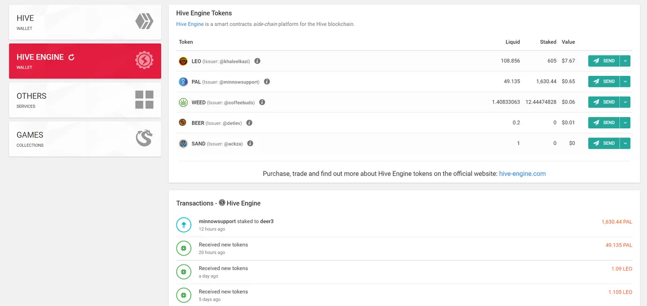Viewport: 647px width, 306px height.
Task: Click the info icon beside LEO token
Action: (x=257, y=61)
